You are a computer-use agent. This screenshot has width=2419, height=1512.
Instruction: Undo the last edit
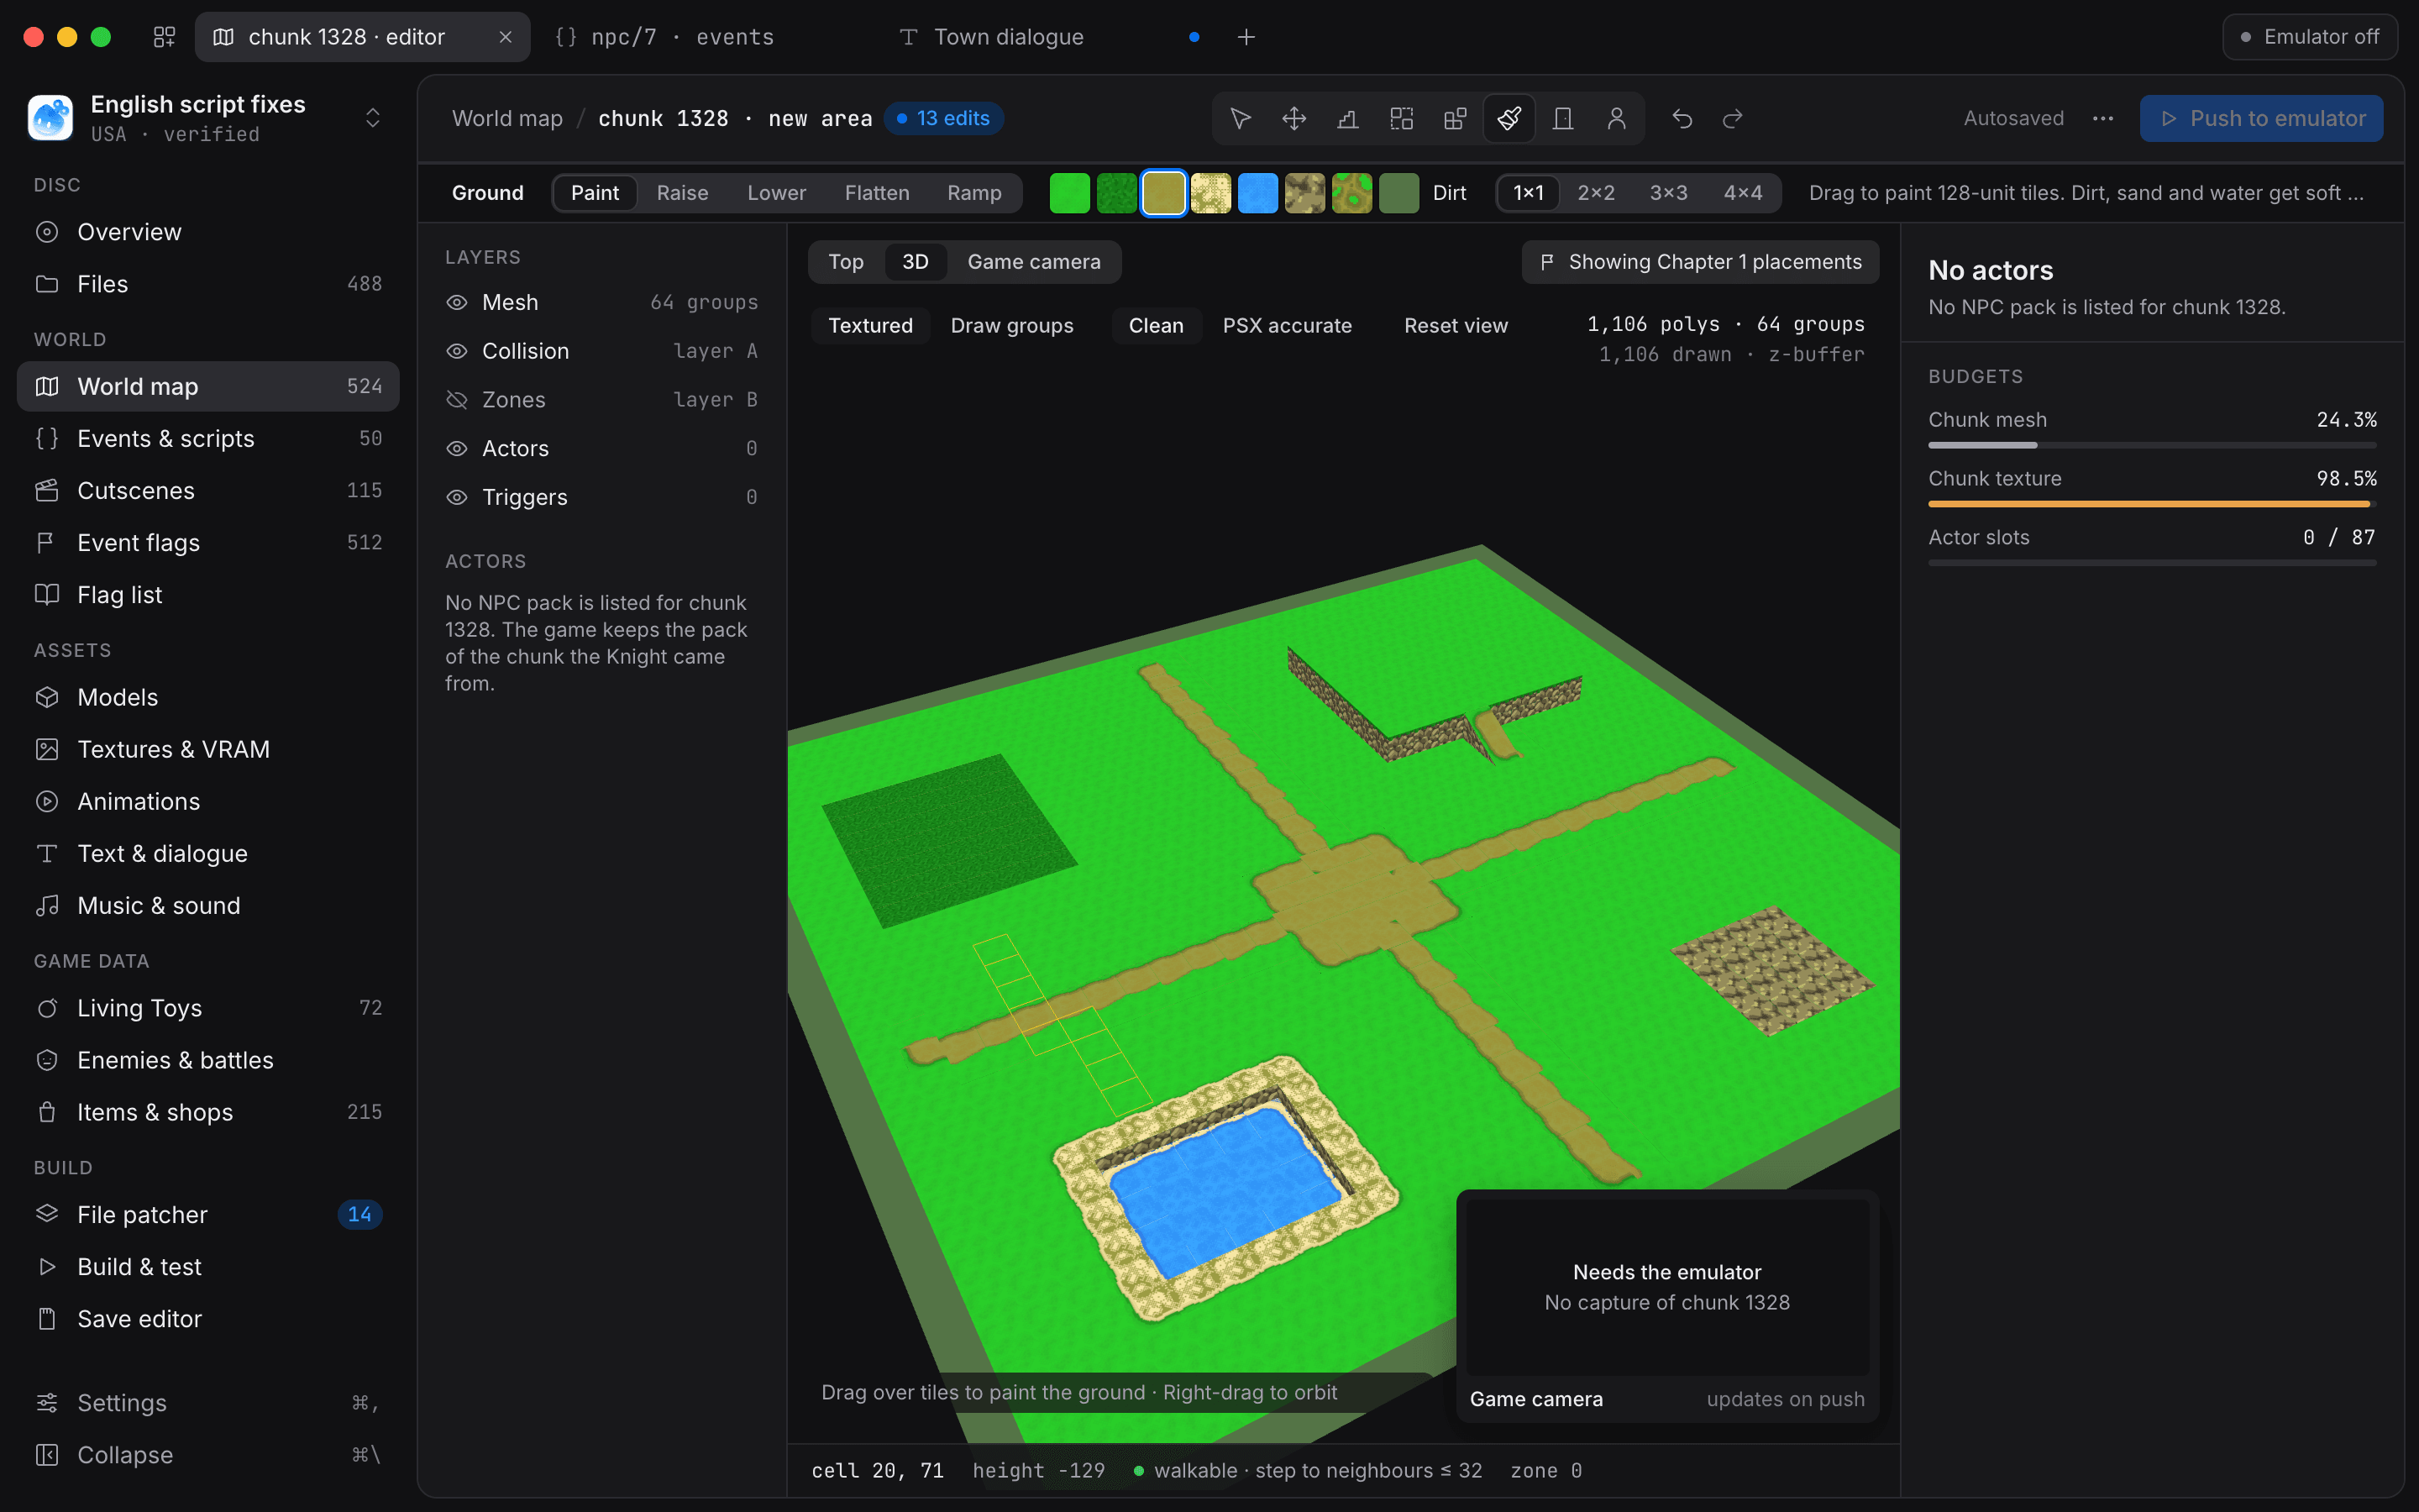tap(1682, 118)
